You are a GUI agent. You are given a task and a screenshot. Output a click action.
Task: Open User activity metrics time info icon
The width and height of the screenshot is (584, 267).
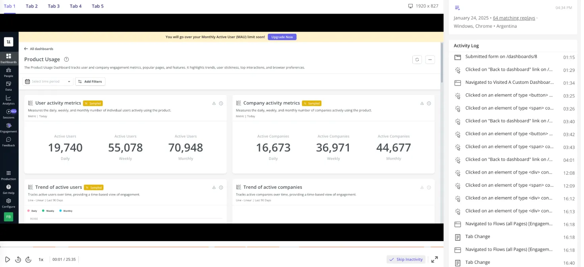coord(221,103)
